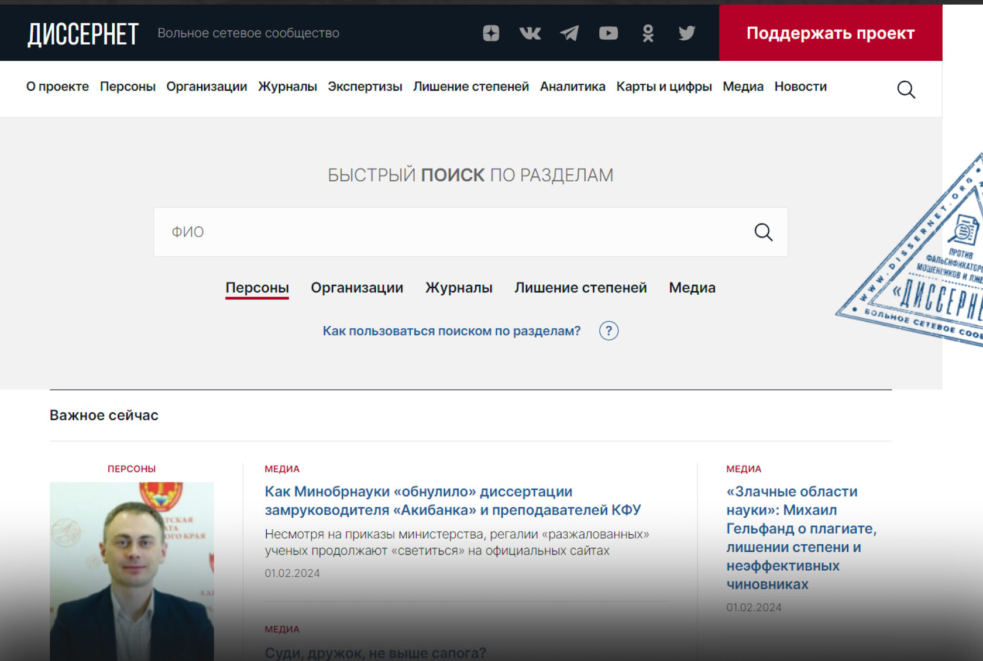This screenshot has height=661, width=983.
Task: Click the question mark help icon
Action: 609,331
